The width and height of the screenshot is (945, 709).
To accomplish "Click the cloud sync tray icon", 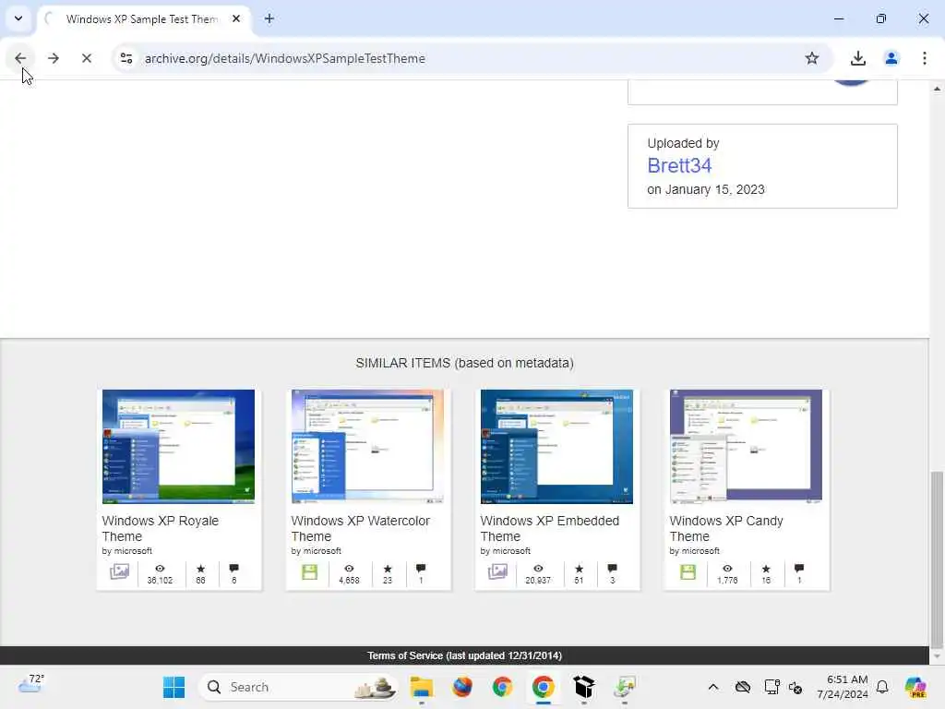I will click(743, 687).
